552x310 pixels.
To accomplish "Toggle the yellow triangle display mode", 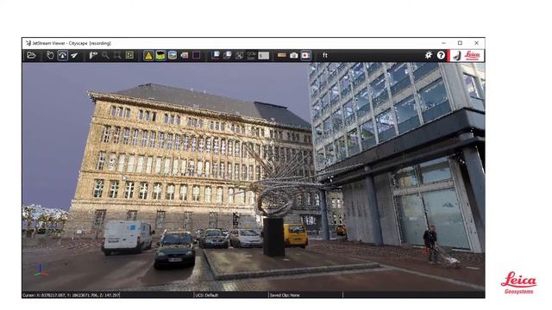I will 148,55.
